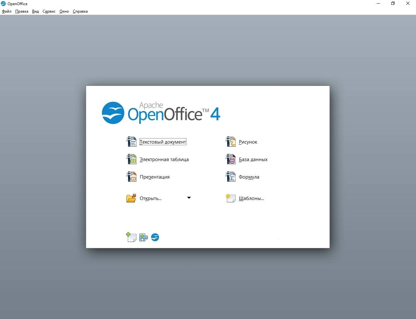This screenshot has height=319, width=416.
Task: Click the Spreadsheet (Электронная таблица) icon
Action: click(x=131, y=159)
